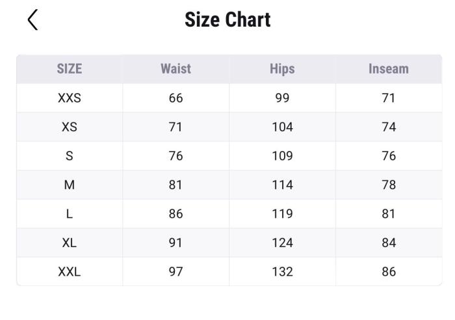Choose the XXS size row
The image size is (455, 320).
point(70,98)
